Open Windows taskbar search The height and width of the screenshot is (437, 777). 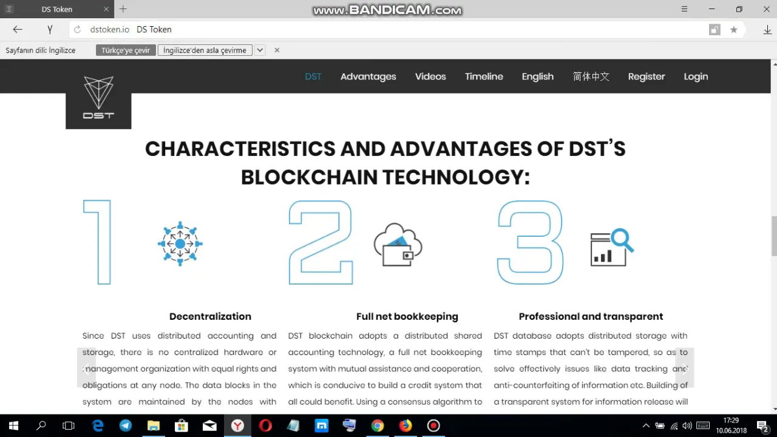(41, 425)
